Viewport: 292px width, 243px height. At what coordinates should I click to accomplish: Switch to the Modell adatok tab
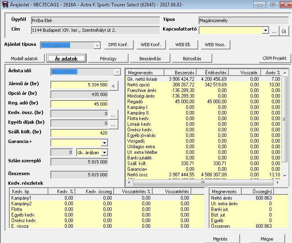point(25,59)
